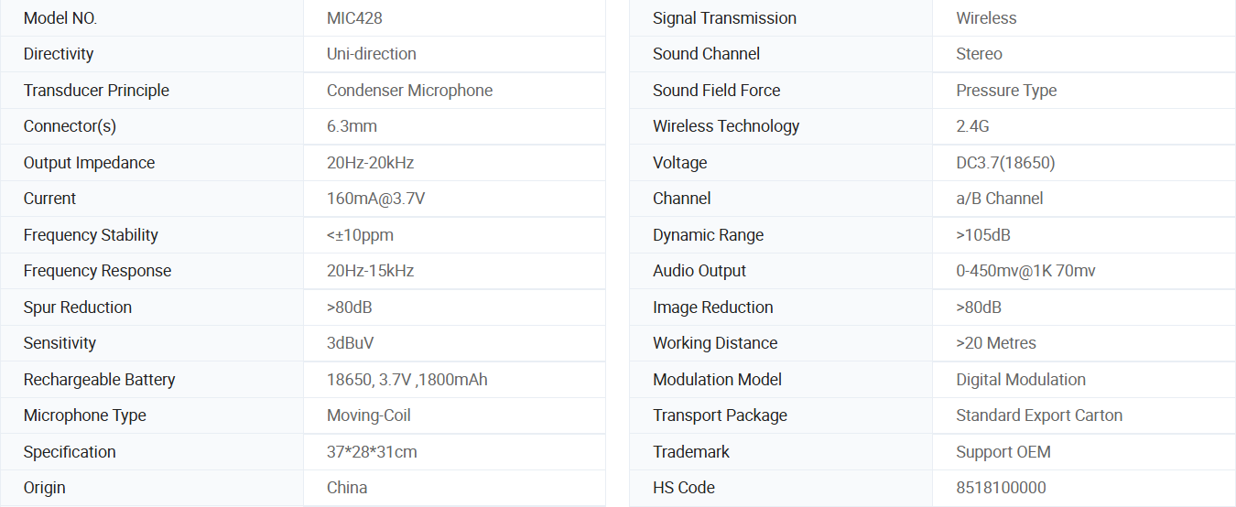
Task: Select the 160mA@3.7V current value
Action: pos(375,199)
